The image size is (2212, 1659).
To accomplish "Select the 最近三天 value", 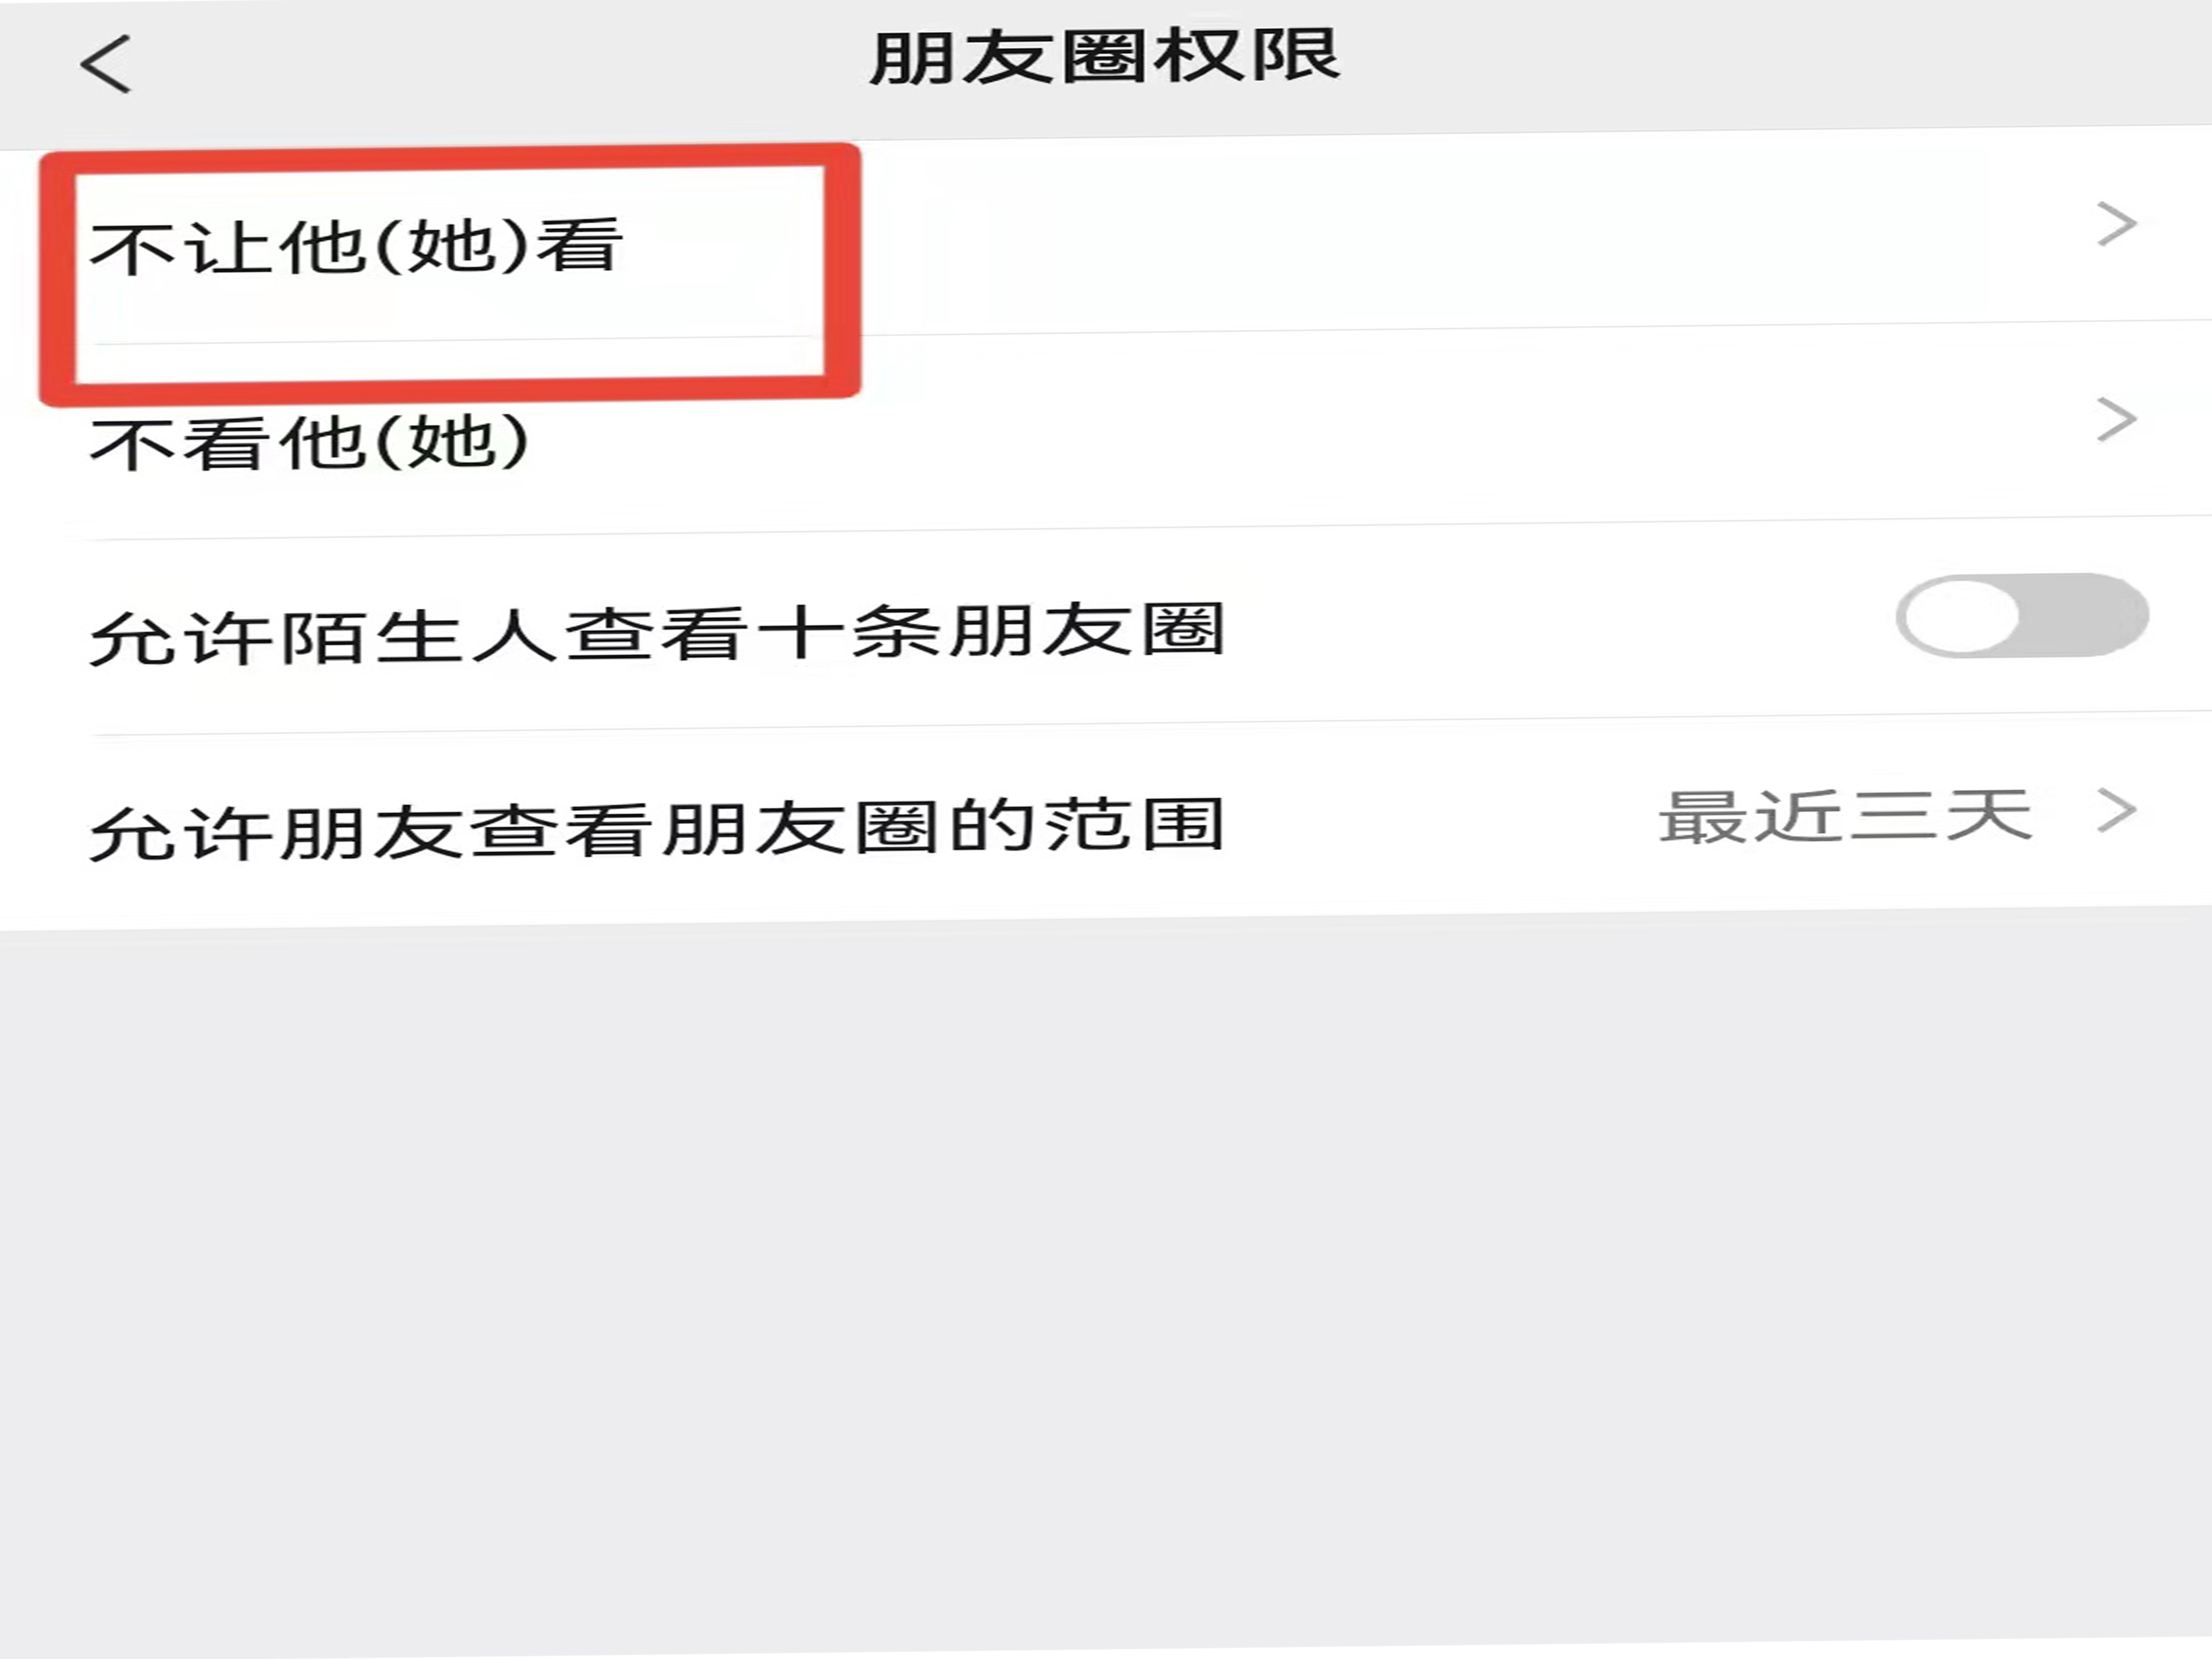I will pos(1845,816).
